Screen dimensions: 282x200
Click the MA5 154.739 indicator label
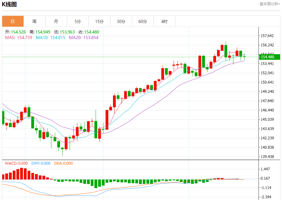[x=19, y=38]
